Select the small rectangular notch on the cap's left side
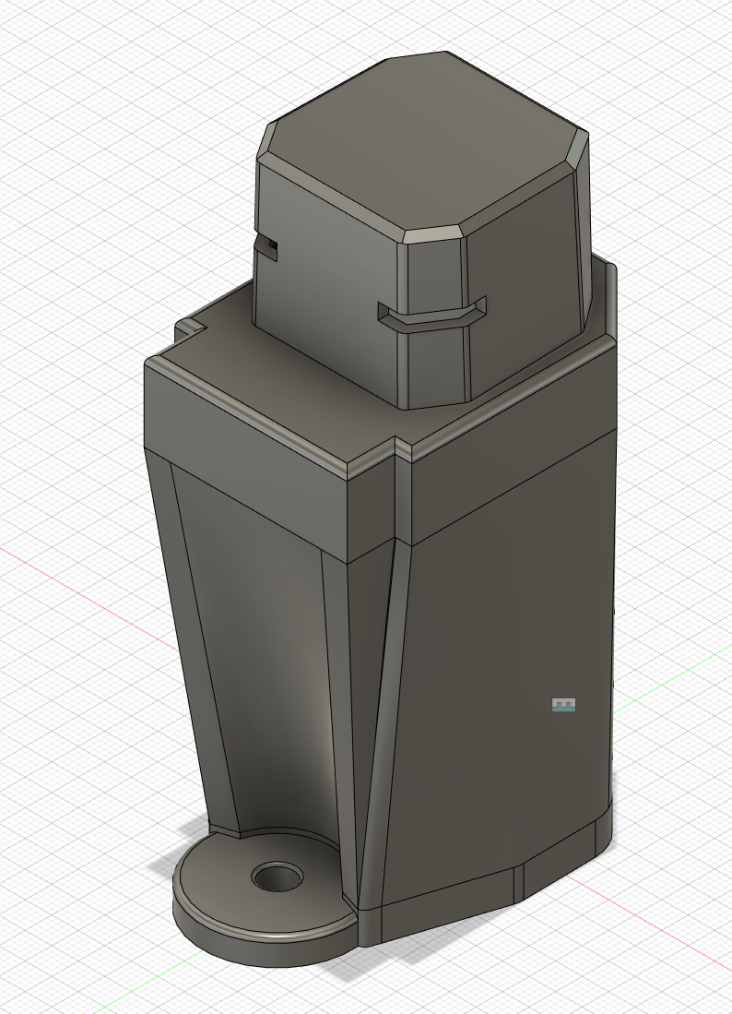This screenshot has height=1014, width=732. (266, 247)
